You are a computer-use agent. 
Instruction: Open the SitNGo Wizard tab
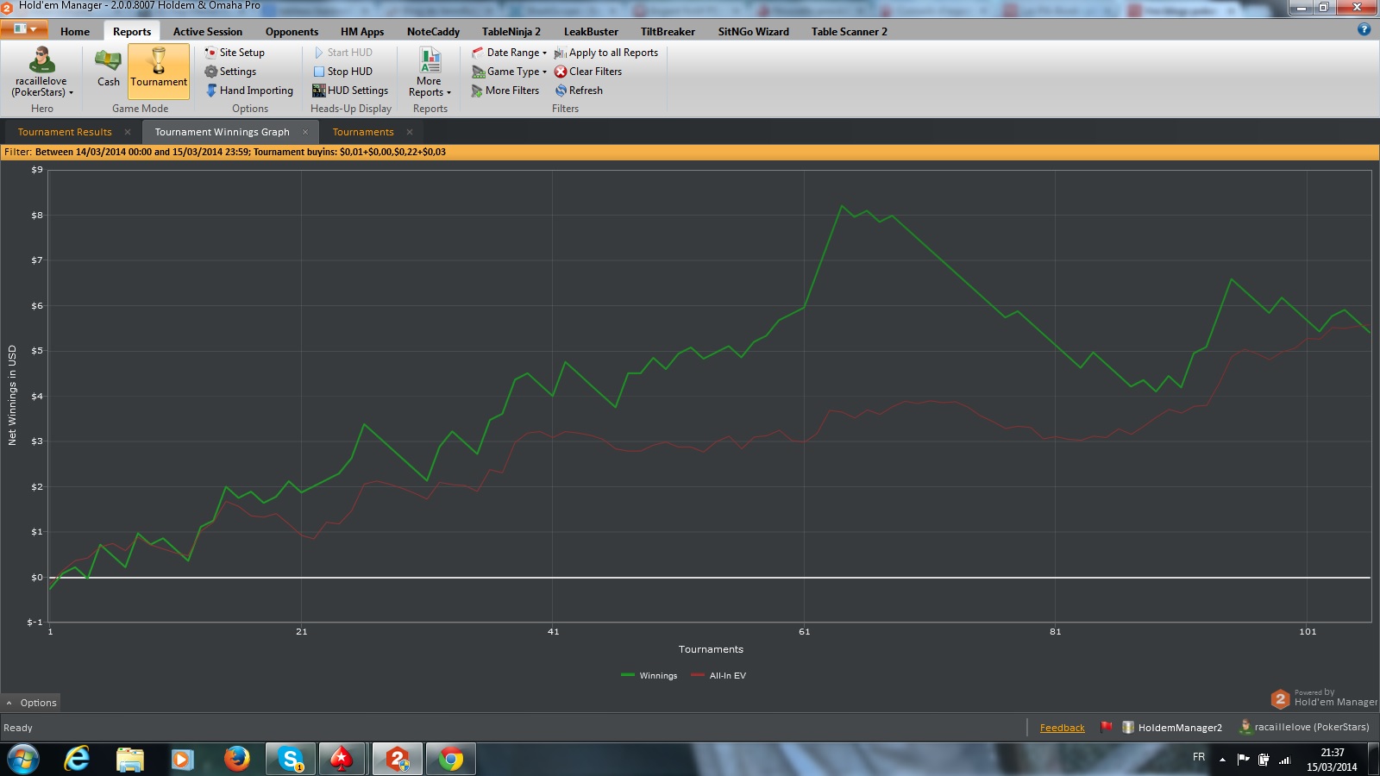tap(754, 32)
